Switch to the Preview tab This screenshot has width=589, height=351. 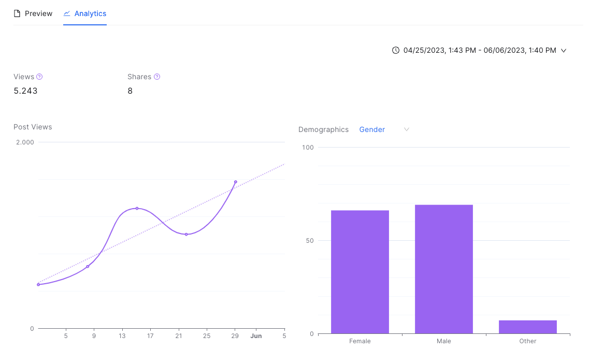[33, 13]
